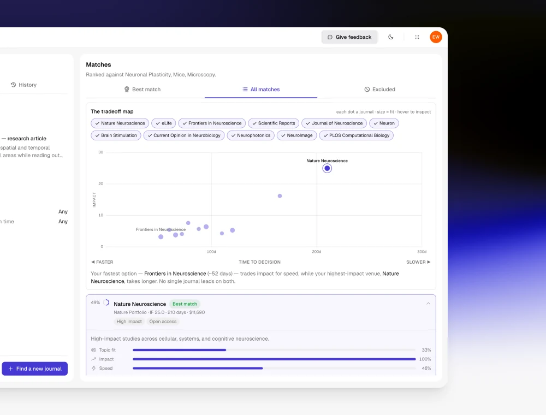The width and height of the screenshot is (546, 415).
Task: Click the Topic fit target icon
Action: click(93, 350)
